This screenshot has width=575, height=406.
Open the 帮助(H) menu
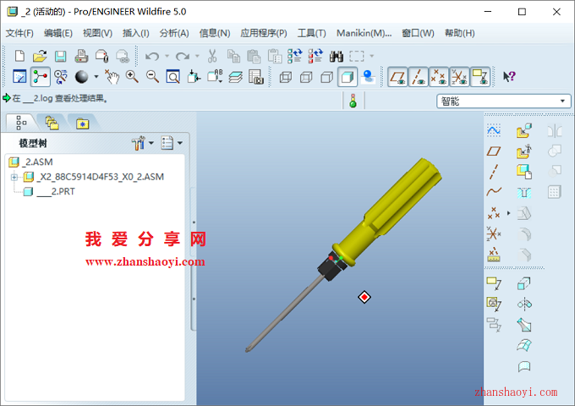click(x=459, y=33)
